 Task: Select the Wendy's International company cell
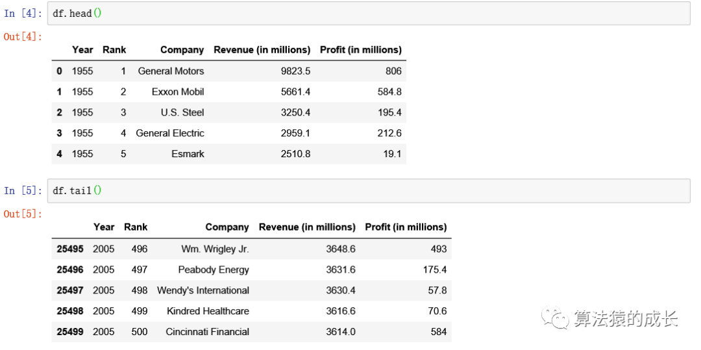tap(203, 290)
